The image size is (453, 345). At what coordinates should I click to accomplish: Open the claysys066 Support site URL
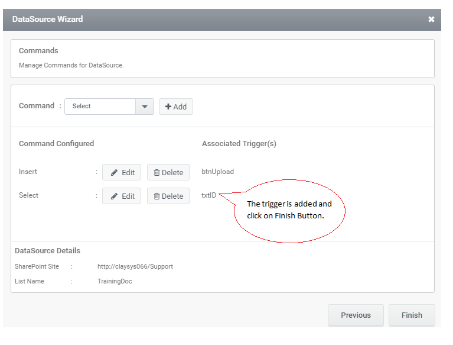pyautogui.click(x=135, y=266)
